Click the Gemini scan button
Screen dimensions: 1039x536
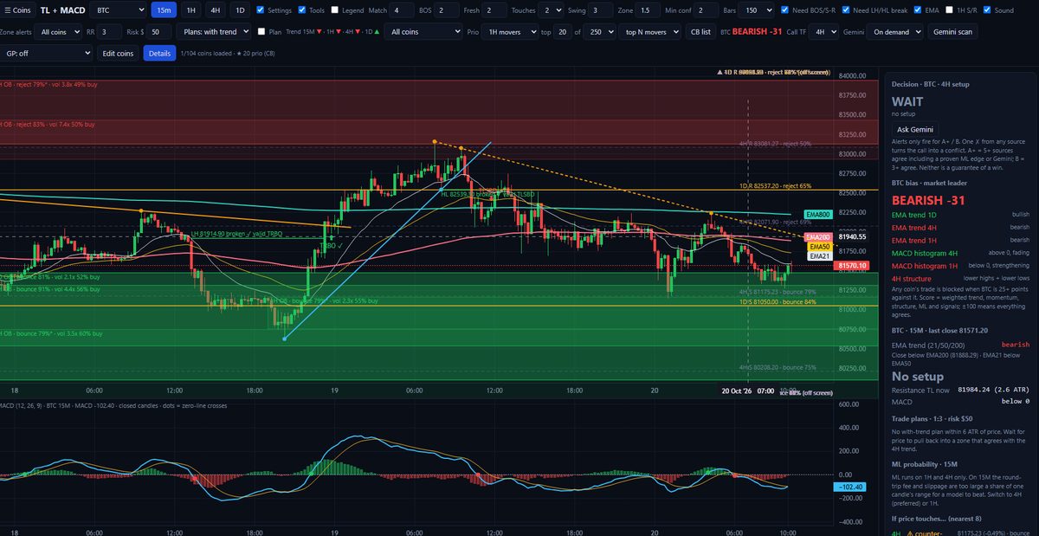tap(952, 31)
